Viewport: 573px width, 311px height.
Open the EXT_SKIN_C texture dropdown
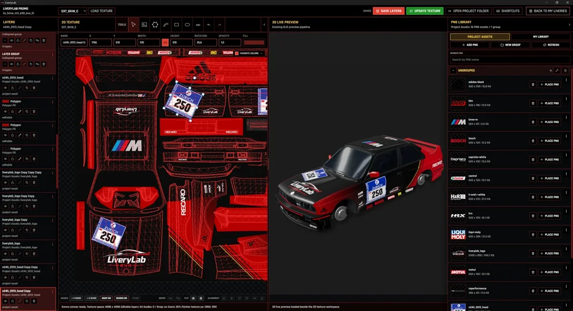pos(72,11)
